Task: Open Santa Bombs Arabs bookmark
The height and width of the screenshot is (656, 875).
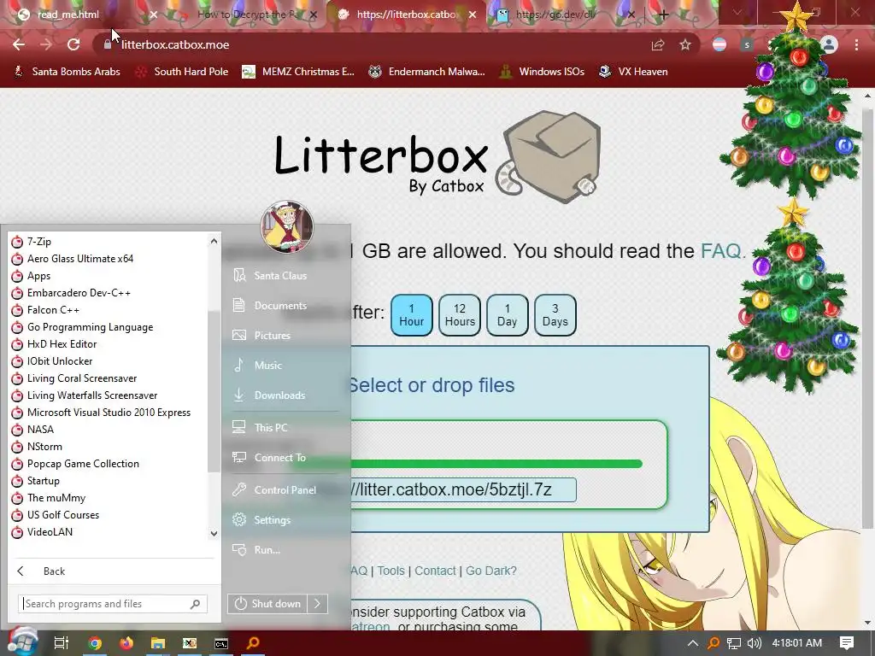Action: pos(67,72)
